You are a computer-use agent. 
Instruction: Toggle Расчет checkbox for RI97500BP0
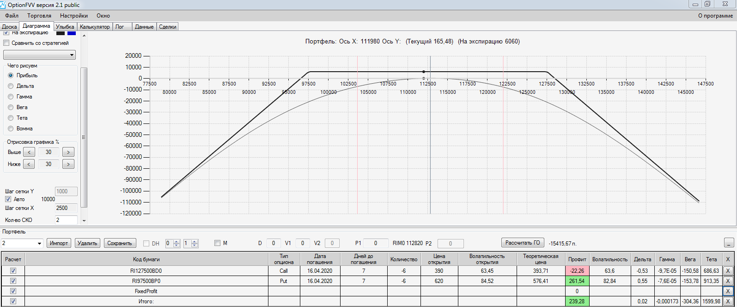click(13, 281)
